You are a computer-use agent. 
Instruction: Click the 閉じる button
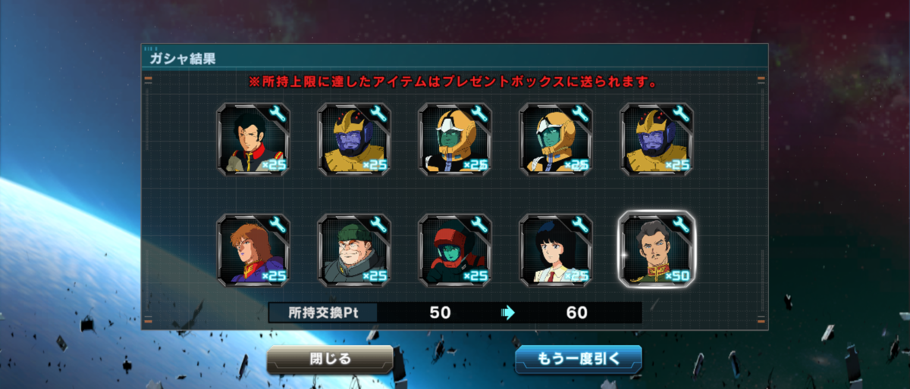[x=330, y=359]
